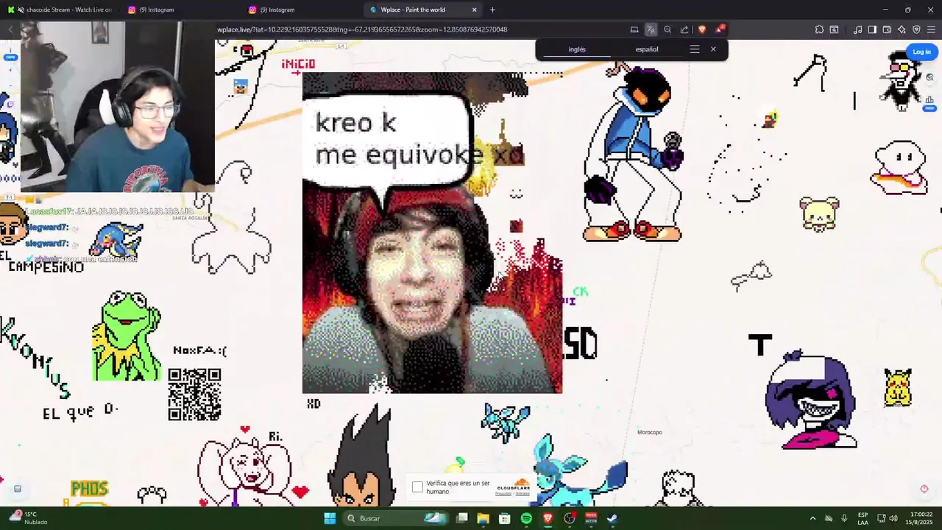Open the Leo AI sparkle icon
942x530 pixels.
[x=902, y=29]
